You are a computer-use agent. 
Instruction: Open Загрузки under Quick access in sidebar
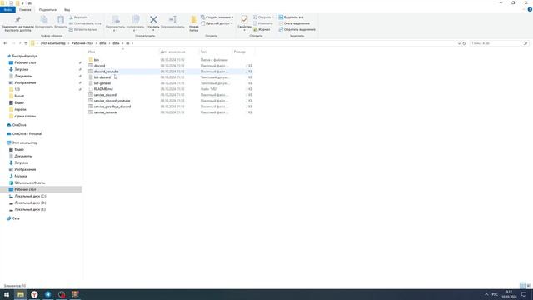pos(22,69)
